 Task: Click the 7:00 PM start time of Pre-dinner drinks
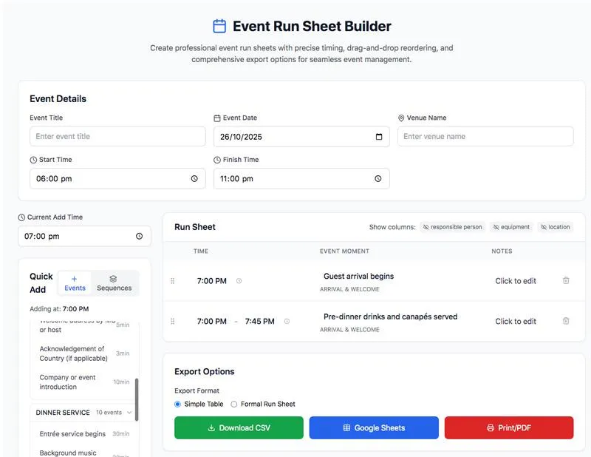tap(212, 321)
